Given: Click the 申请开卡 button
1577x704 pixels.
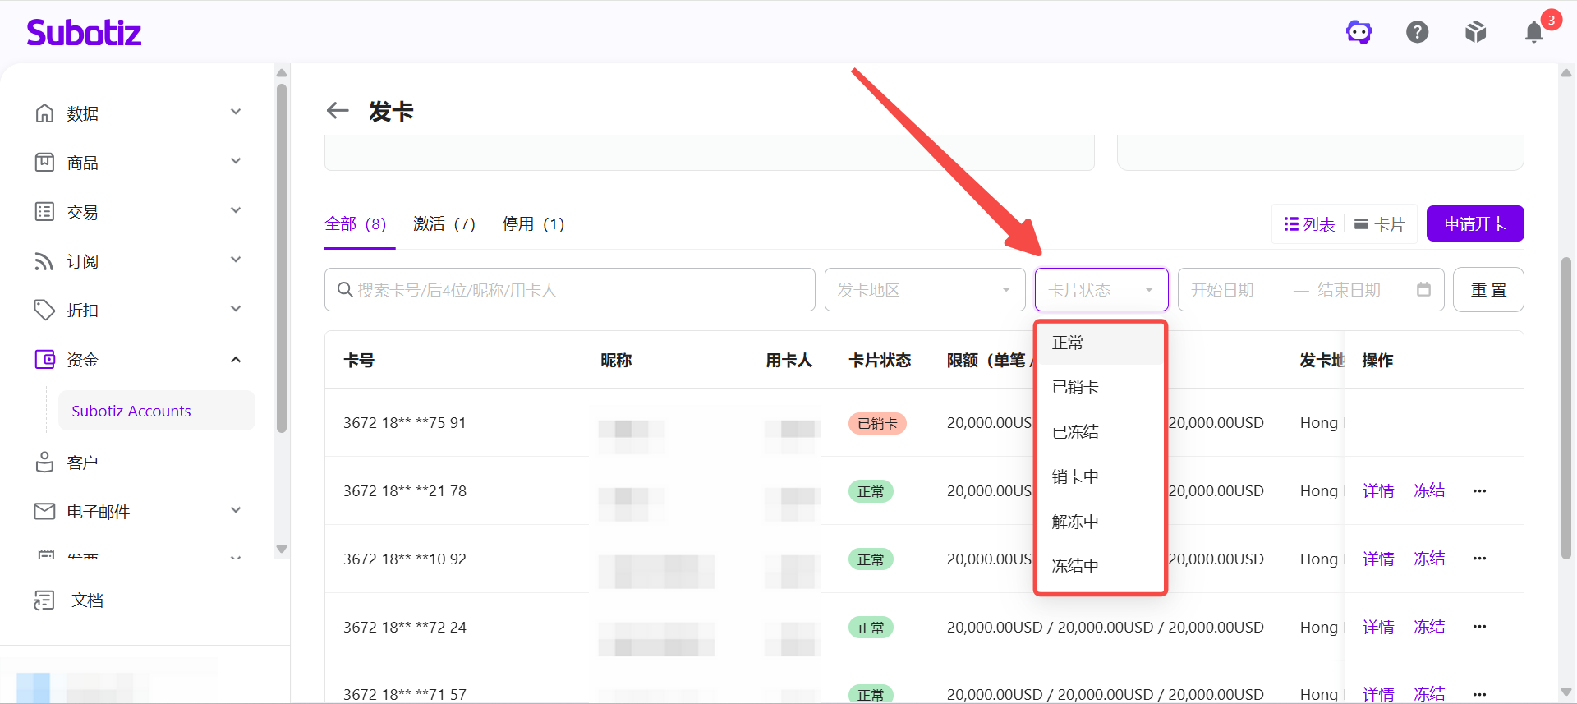Looking at the screenshot, I should [1475, 223].
